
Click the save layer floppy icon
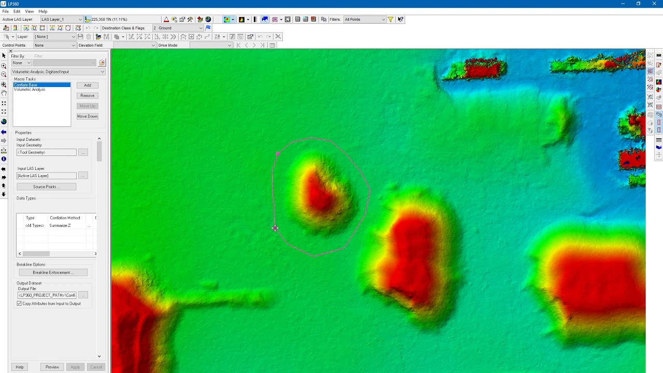point(80,37)
